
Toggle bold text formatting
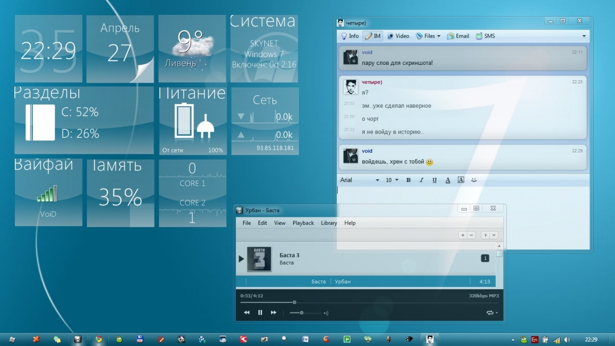408,180
